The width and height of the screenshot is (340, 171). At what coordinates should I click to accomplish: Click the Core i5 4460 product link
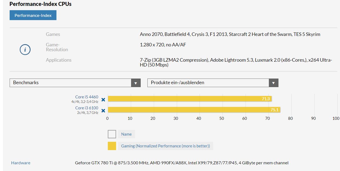(x=87, y=97)
